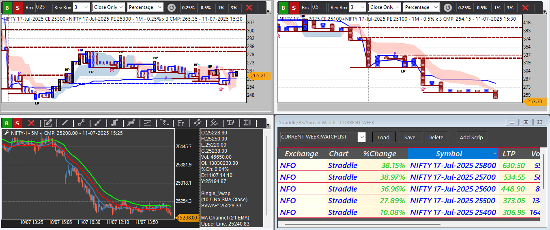The image size is (550, 230).
Task: Select the edit/pencil drawing tool
Action: coord(48,123)
